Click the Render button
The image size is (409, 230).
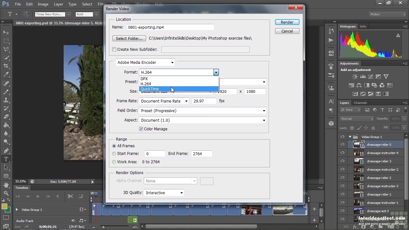tap(287, 22)
